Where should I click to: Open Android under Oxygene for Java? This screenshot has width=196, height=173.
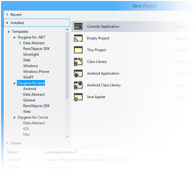30,89
